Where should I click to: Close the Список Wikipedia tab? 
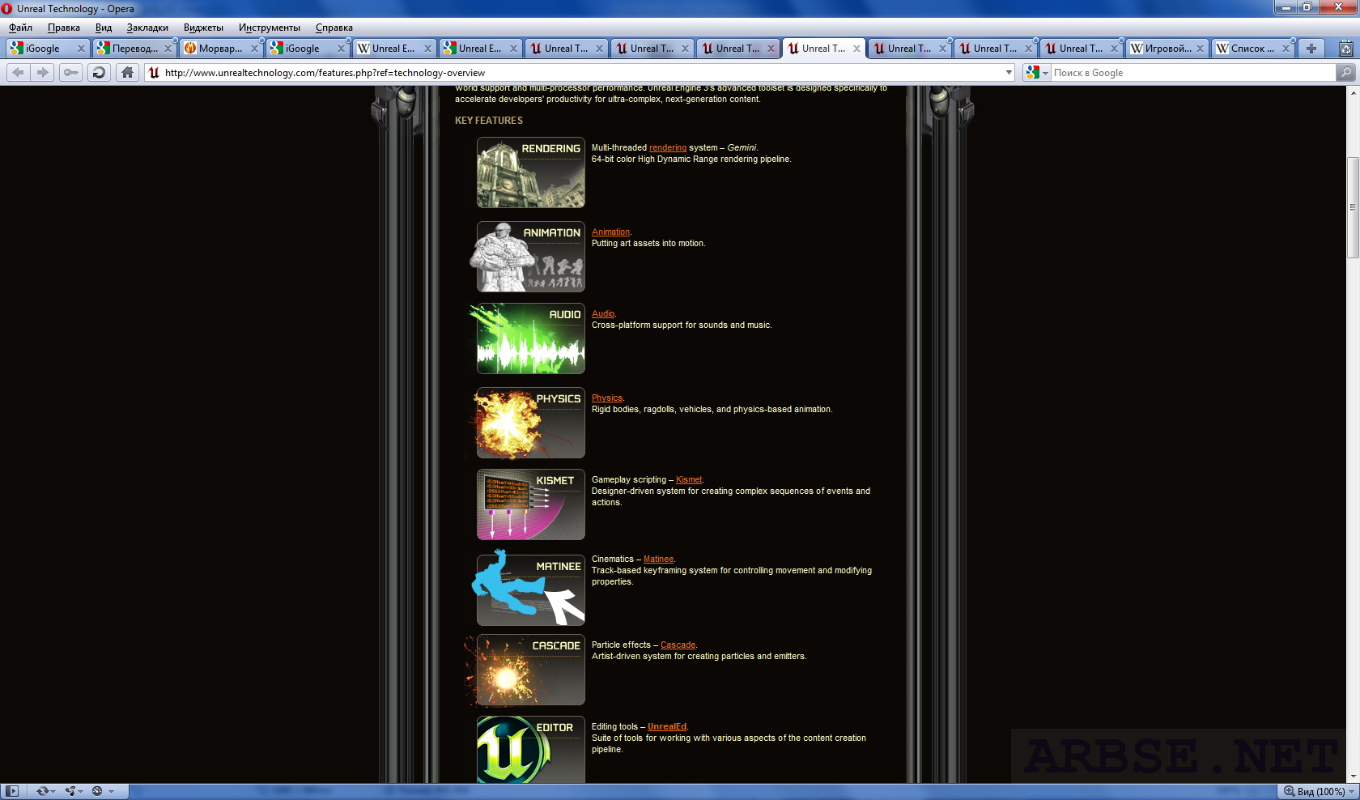1286,49
